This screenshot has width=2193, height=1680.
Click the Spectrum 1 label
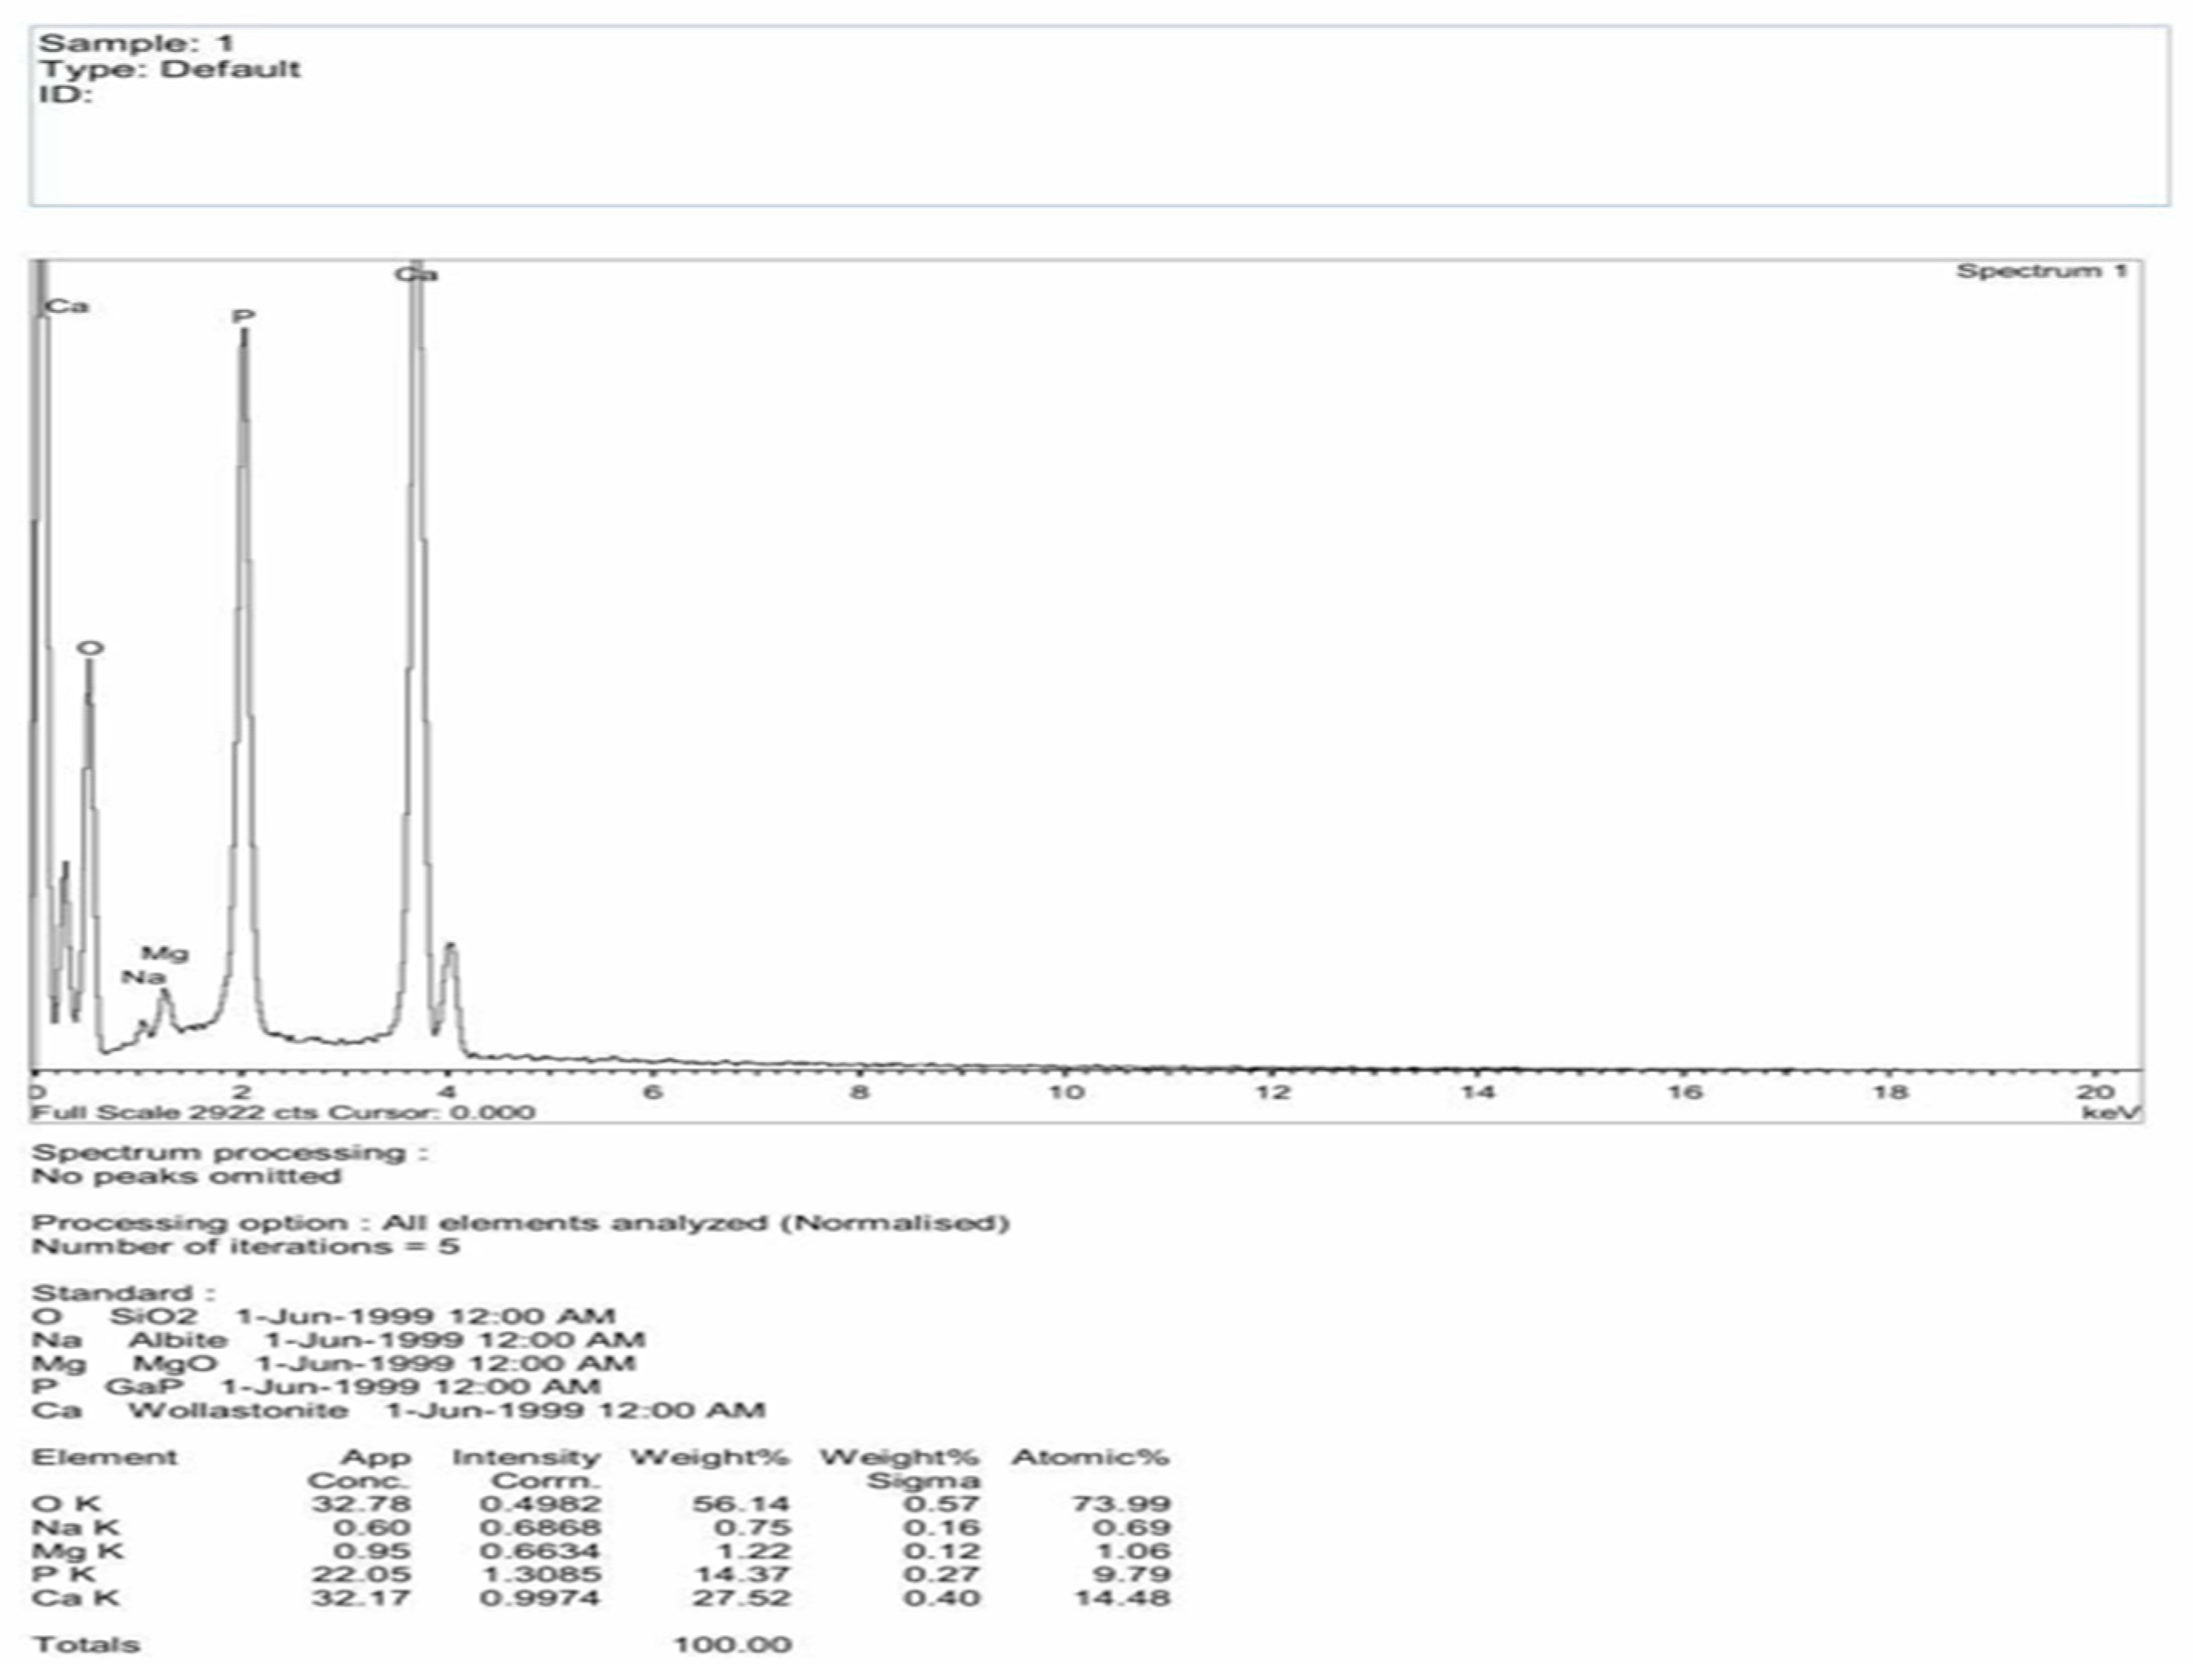coord(2041,271)
